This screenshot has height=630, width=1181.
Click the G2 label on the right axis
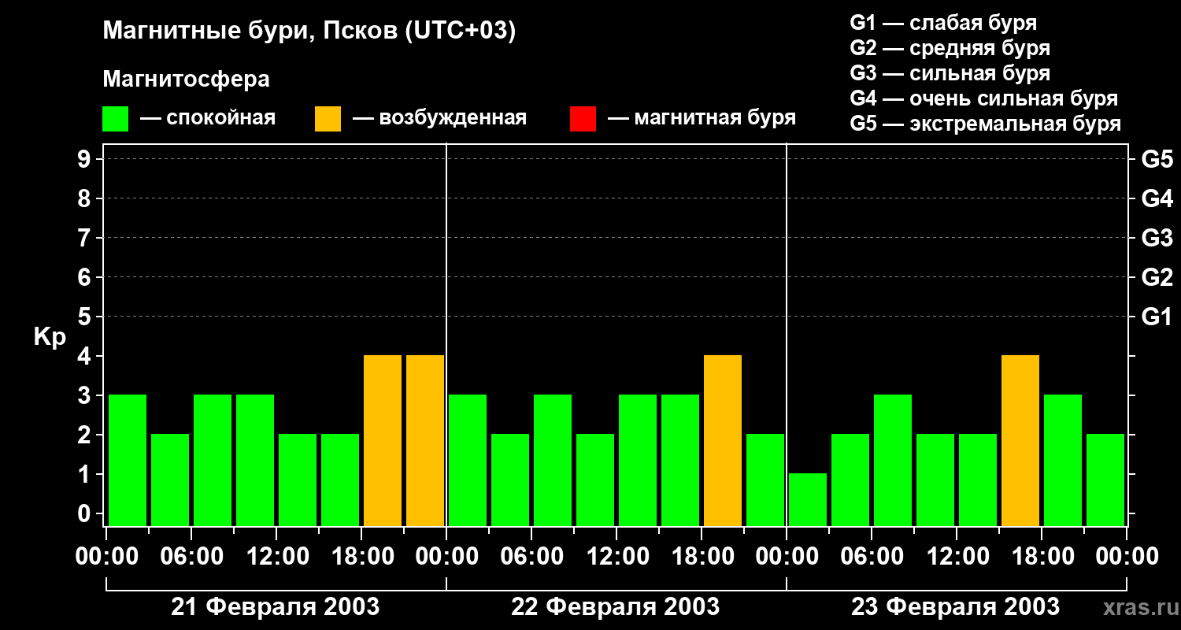tap(1157, 277)
